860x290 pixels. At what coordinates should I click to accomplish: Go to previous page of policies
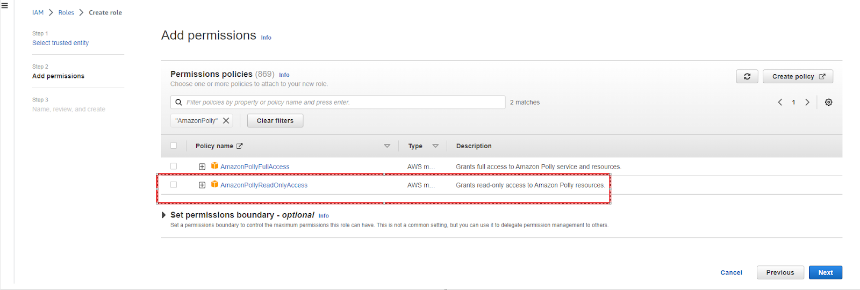[x=780, y=103]
